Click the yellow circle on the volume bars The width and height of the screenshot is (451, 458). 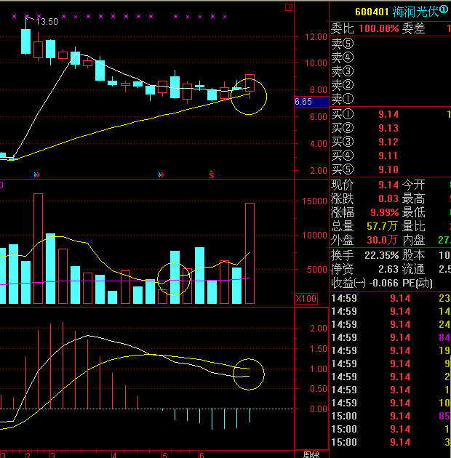[x=174, y=279]
